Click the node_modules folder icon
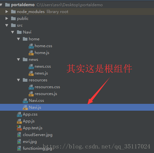The height and width of the screenshot is (153, 154). [13, 12]
